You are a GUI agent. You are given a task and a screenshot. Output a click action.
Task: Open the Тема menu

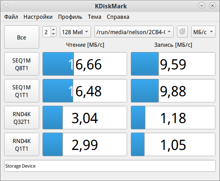[94, 17]
